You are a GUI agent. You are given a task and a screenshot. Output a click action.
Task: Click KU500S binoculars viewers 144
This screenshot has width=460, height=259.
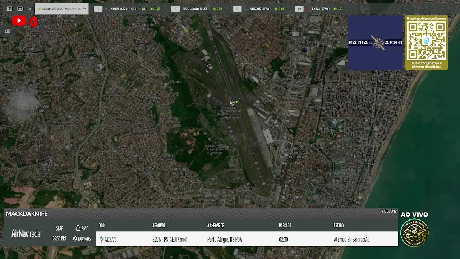[x=279, y=9]
